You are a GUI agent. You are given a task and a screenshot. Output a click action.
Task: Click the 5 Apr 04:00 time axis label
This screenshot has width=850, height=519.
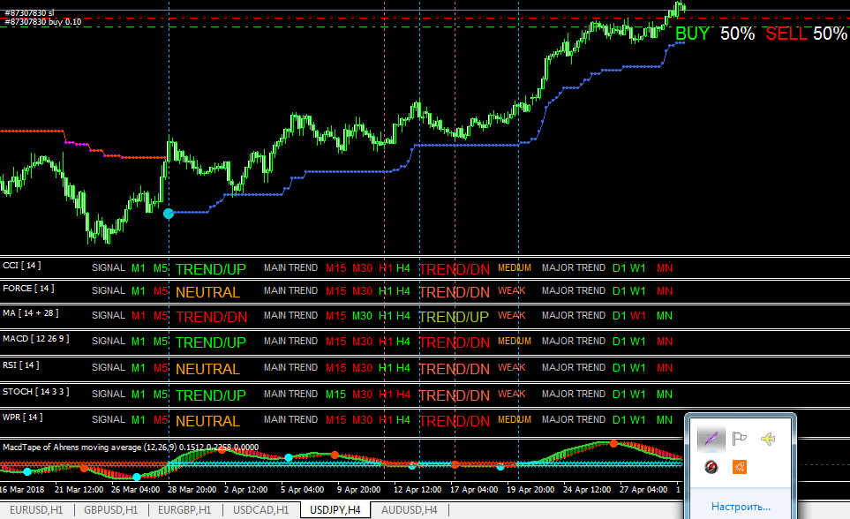coord(303,490)
